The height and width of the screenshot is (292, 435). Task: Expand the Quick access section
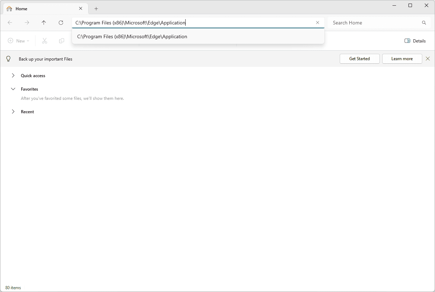click(13, 75)
